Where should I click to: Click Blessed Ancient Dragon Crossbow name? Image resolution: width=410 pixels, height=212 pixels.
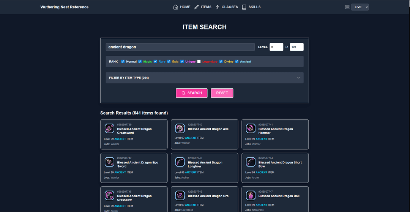click(x=134, y=198)
